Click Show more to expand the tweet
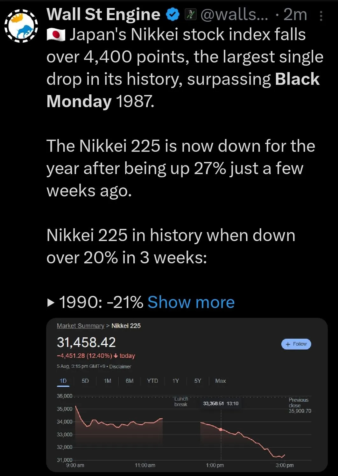The image size is (338, 476). pos(191,302)
